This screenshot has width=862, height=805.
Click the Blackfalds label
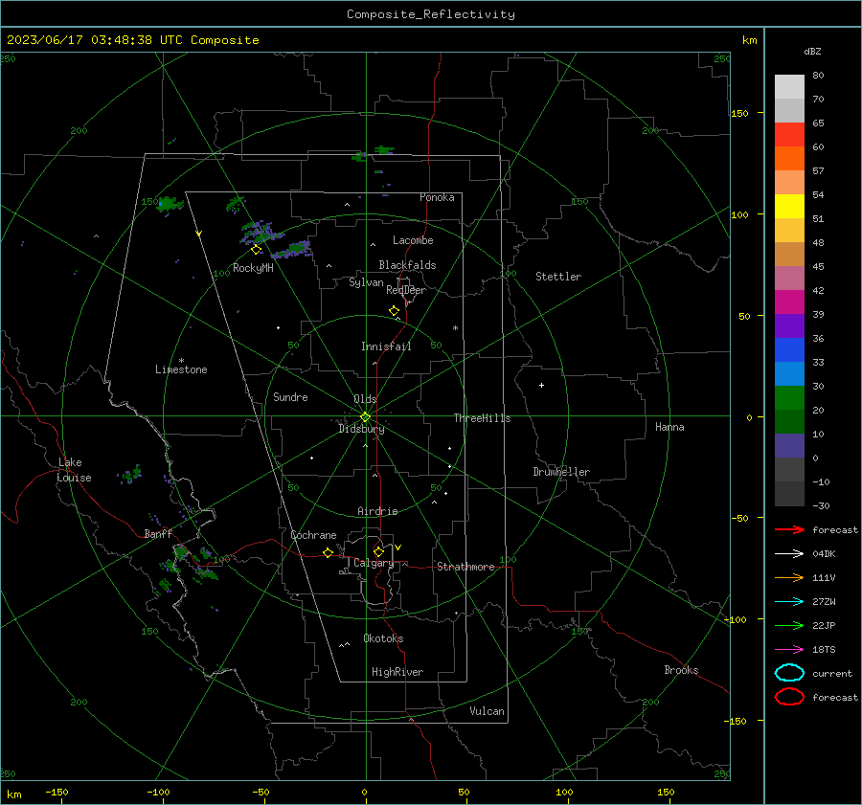click(407, 265)
